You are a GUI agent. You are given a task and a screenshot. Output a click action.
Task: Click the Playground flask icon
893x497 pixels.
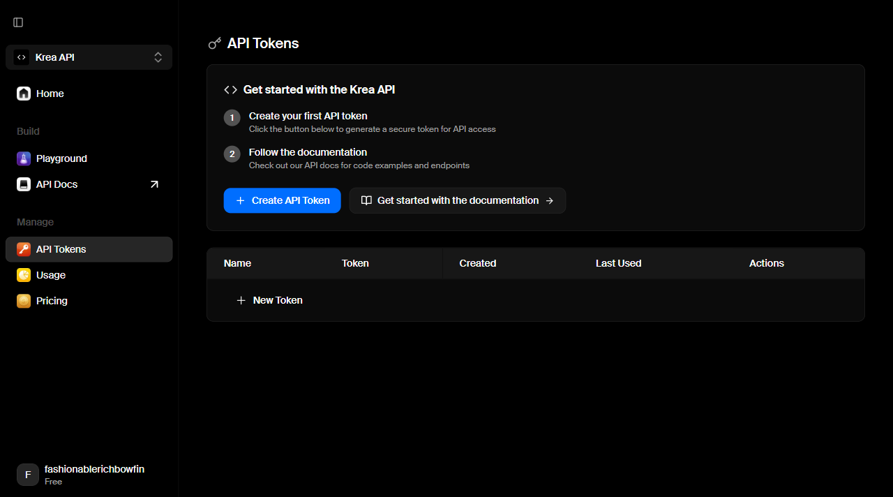[24, 158]
